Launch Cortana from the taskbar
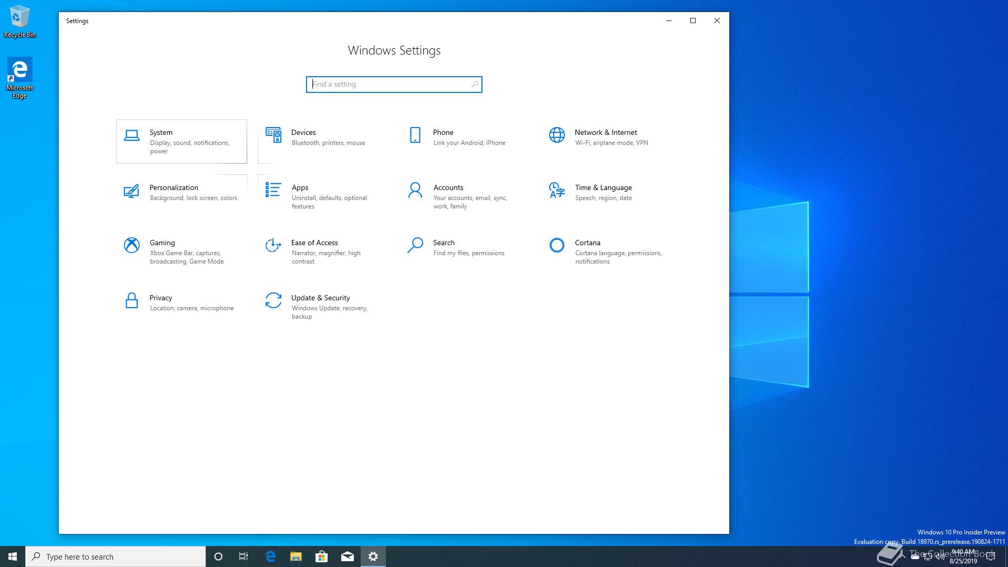 coord(218,556)
